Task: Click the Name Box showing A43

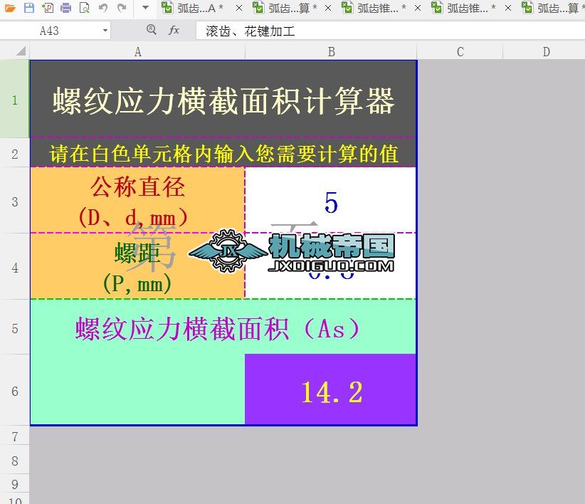Action: [x=49, y=31]
